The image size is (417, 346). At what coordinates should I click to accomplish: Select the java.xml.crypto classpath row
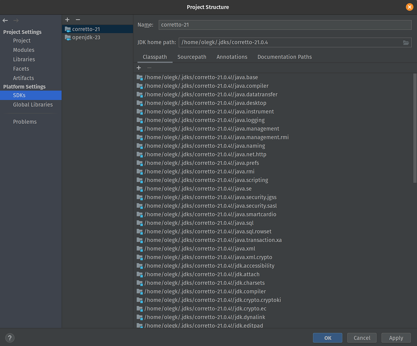click(273, 258)
